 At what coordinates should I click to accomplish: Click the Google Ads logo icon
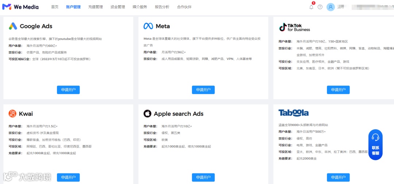pos(13,26)
